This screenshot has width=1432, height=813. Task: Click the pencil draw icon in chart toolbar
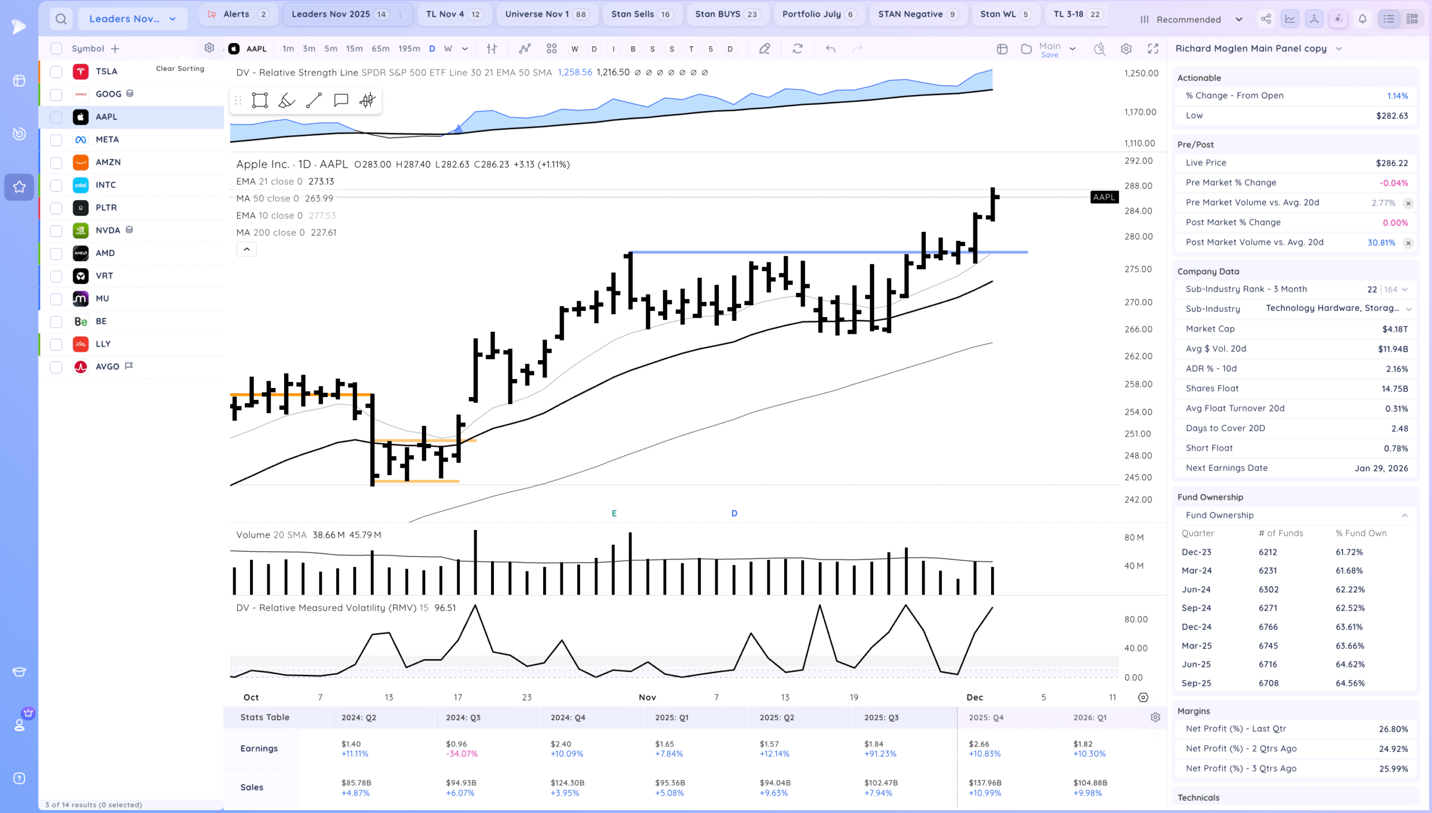(764, 49)
